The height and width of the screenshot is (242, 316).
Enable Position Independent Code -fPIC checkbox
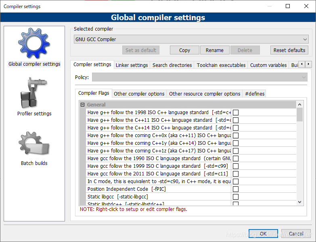click(236, 189)
